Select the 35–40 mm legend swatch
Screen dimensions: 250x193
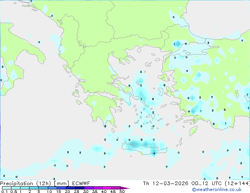[x=97, y=188]
